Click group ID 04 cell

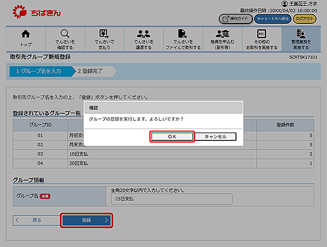[x=40, y=163]
